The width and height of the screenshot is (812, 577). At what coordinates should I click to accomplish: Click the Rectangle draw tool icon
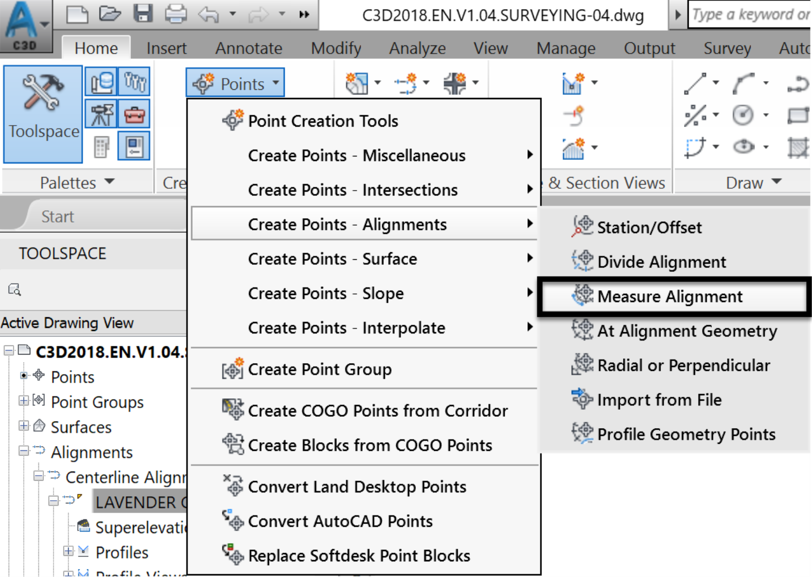click(798, 115)
